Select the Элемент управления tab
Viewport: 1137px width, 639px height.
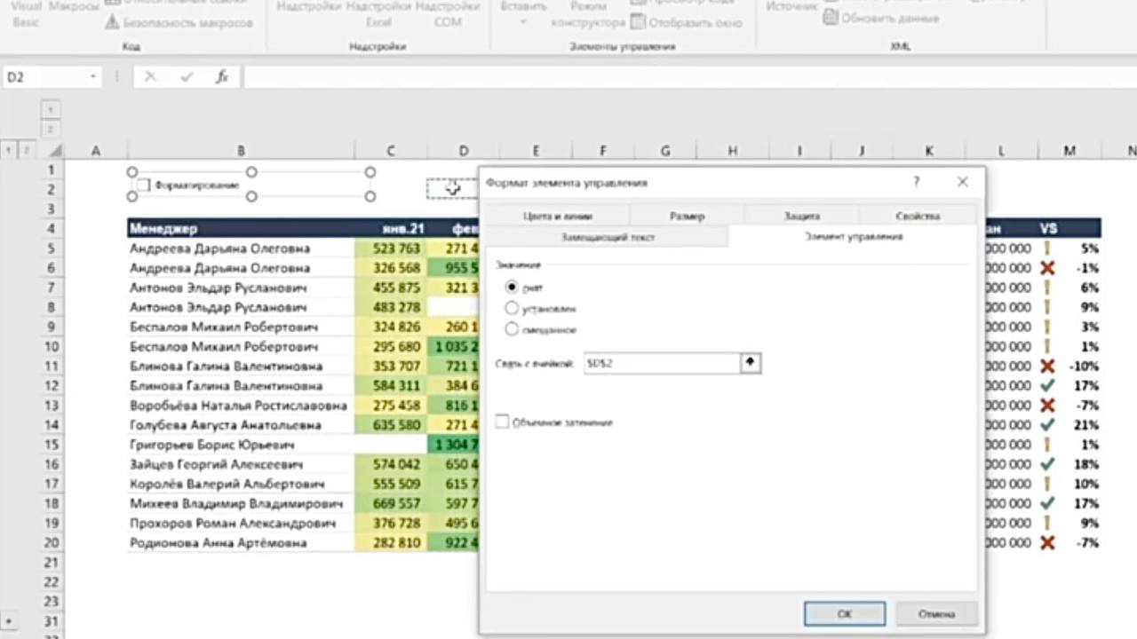click(x=853, y=237)
